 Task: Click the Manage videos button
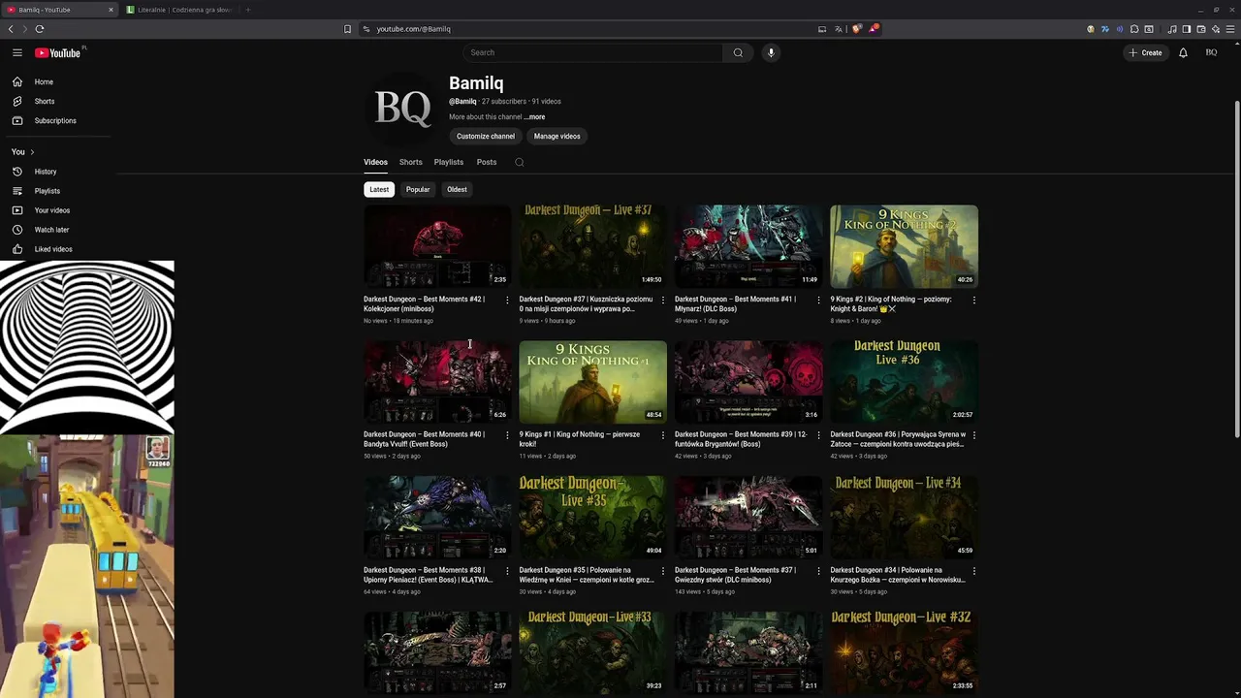(557, 136)
